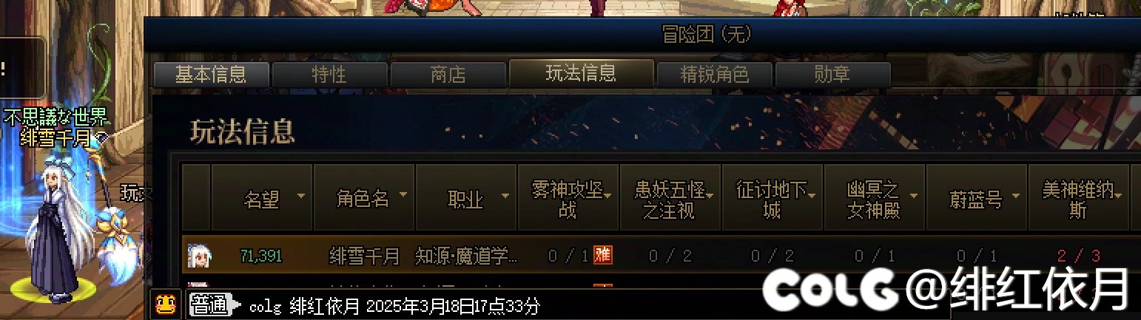
Task: Click 绯雪千月 avatar icon in the table row
Action: [x=198, y=256]
